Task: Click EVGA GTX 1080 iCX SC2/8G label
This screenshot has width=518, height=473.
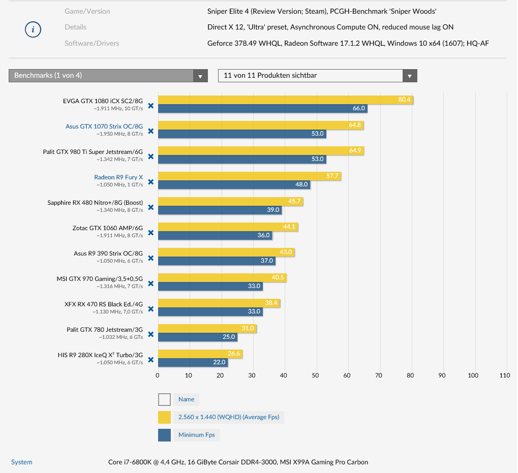Action: coord(103,101)
